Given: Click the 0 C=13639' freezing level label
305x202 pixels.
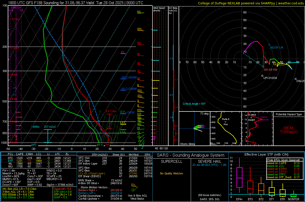Looking at the screenshot, I should click(x=127, y=113).
